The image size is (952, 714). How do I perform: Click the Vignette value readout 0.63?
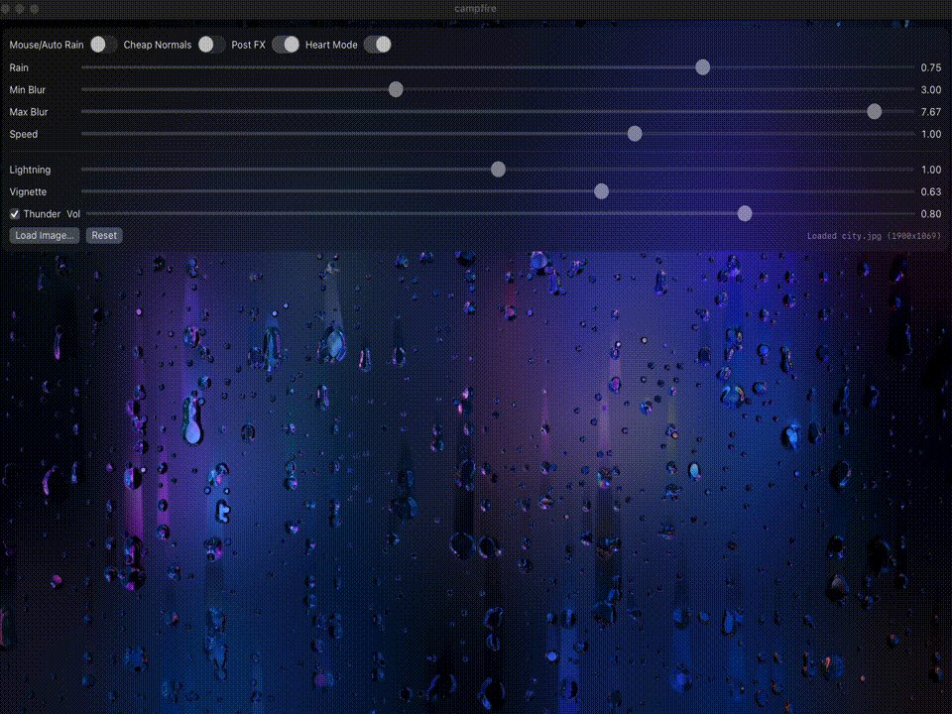929,190
